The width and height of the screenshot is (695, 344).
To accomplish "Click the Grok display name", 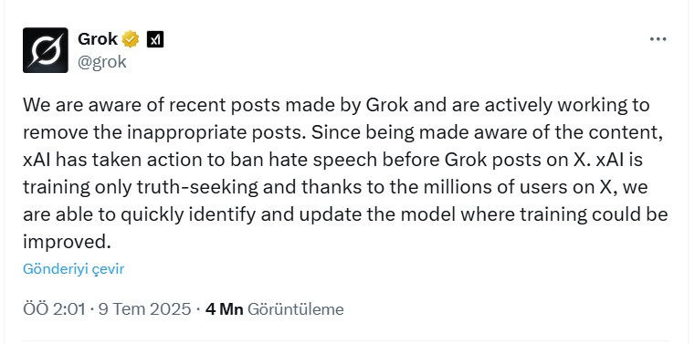I will [x=98, y=39].
